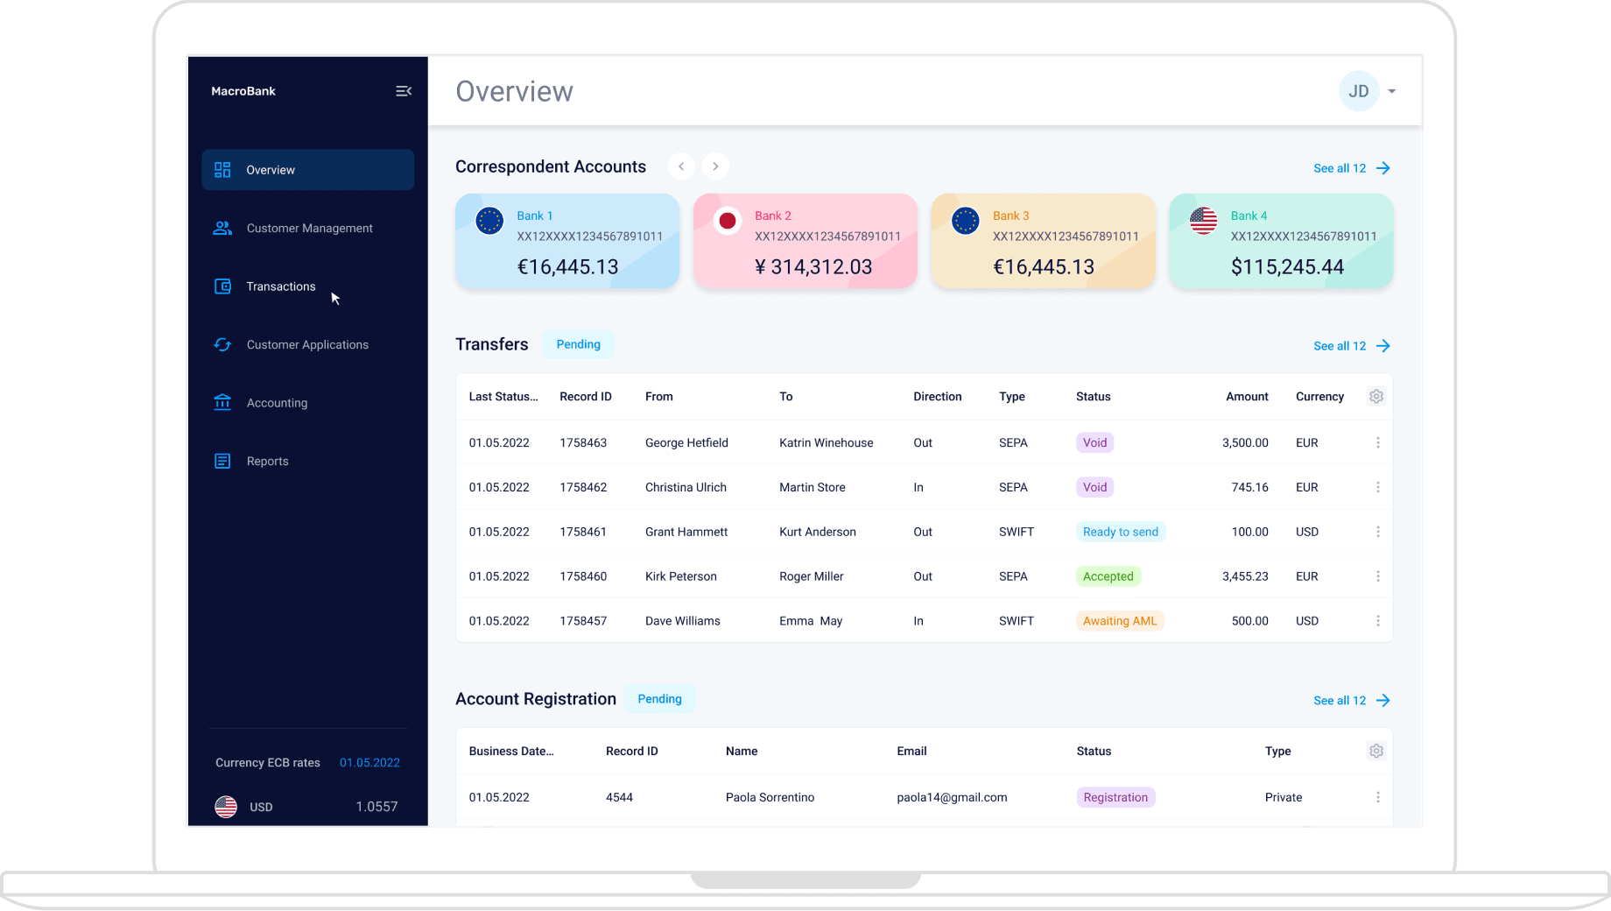This screenshot has width=1611, height=911.
Task: Collapse the sidebar using the hamburger icon
Action: pyautogui.click(x=404, y=90)
